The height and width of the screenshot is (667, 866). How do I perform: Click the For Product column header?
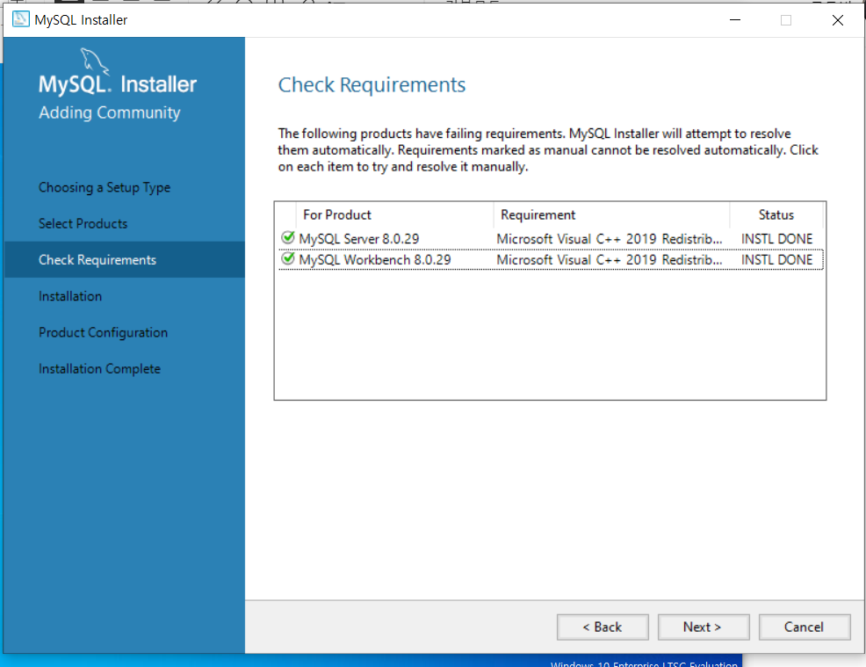pos(394,215)
